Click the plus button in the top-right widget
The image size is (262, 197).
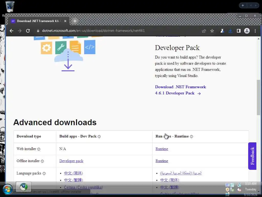(243, 6)
